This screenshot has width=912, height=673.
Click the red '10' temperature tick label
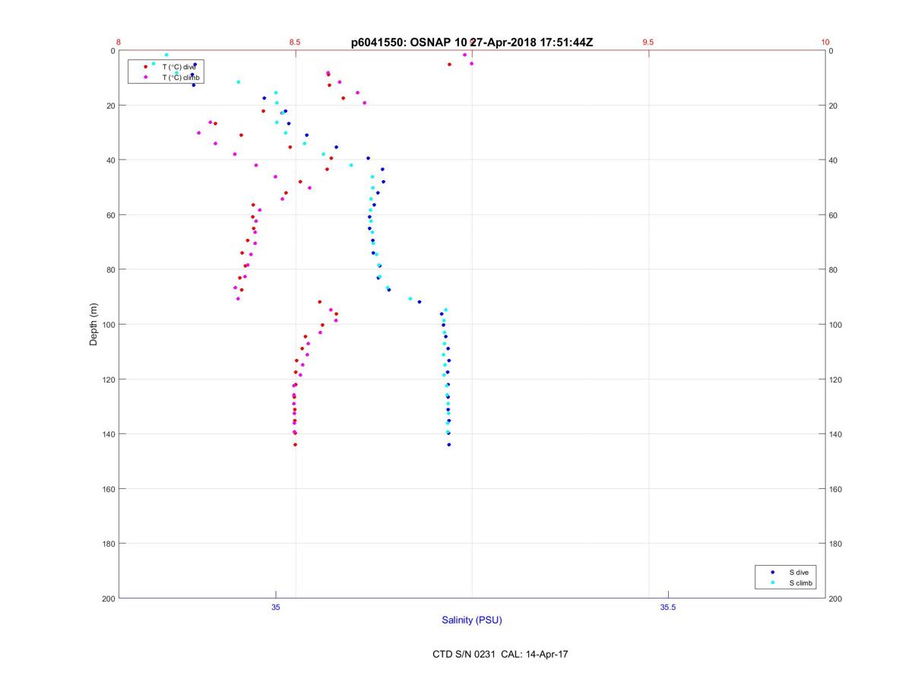825,43
